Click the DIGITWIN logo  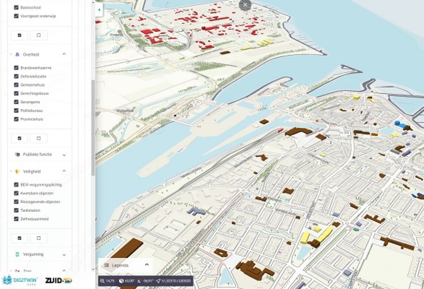coord(20,280)
